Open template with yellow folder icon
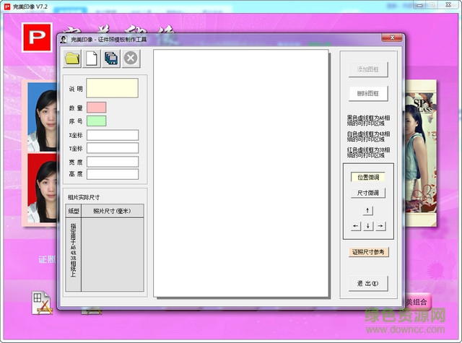 [x=72, y=58]
